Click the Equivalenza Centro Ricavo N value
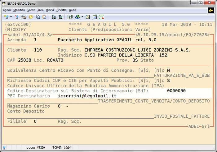The image size is (217, 152). (x=168, y=70)
